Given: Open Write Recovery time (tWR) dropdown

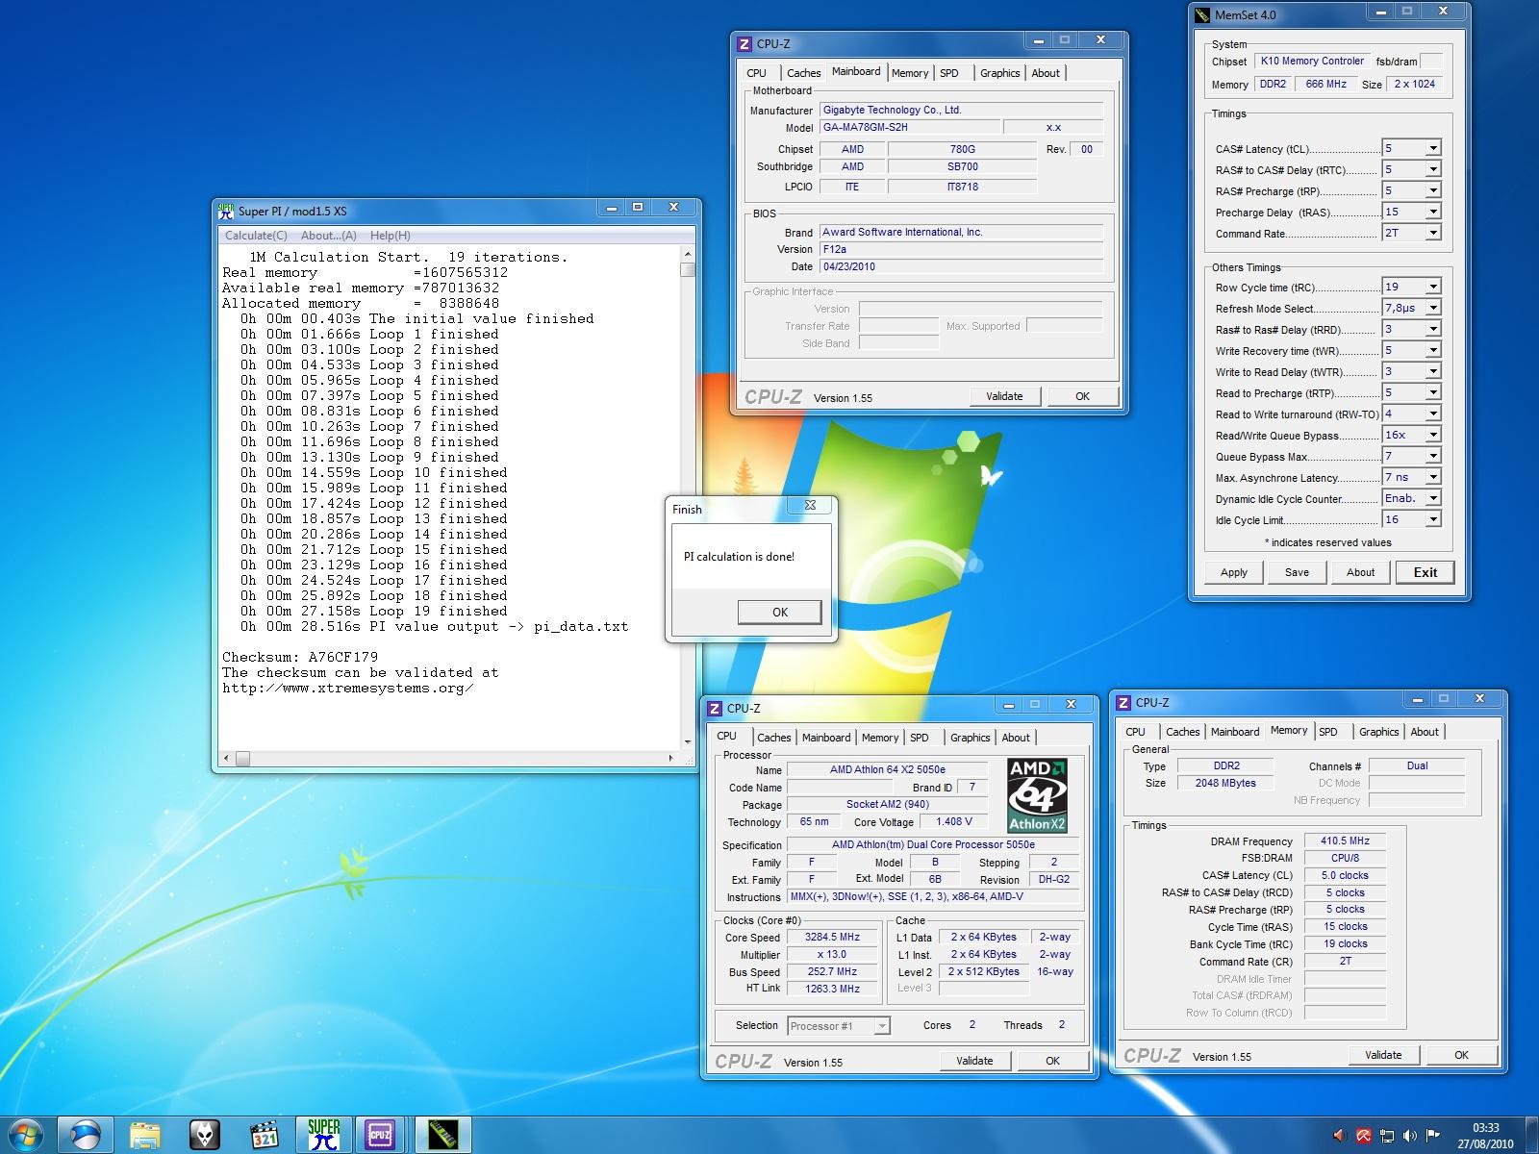Looking at the screenshot, I should 1433,350.
